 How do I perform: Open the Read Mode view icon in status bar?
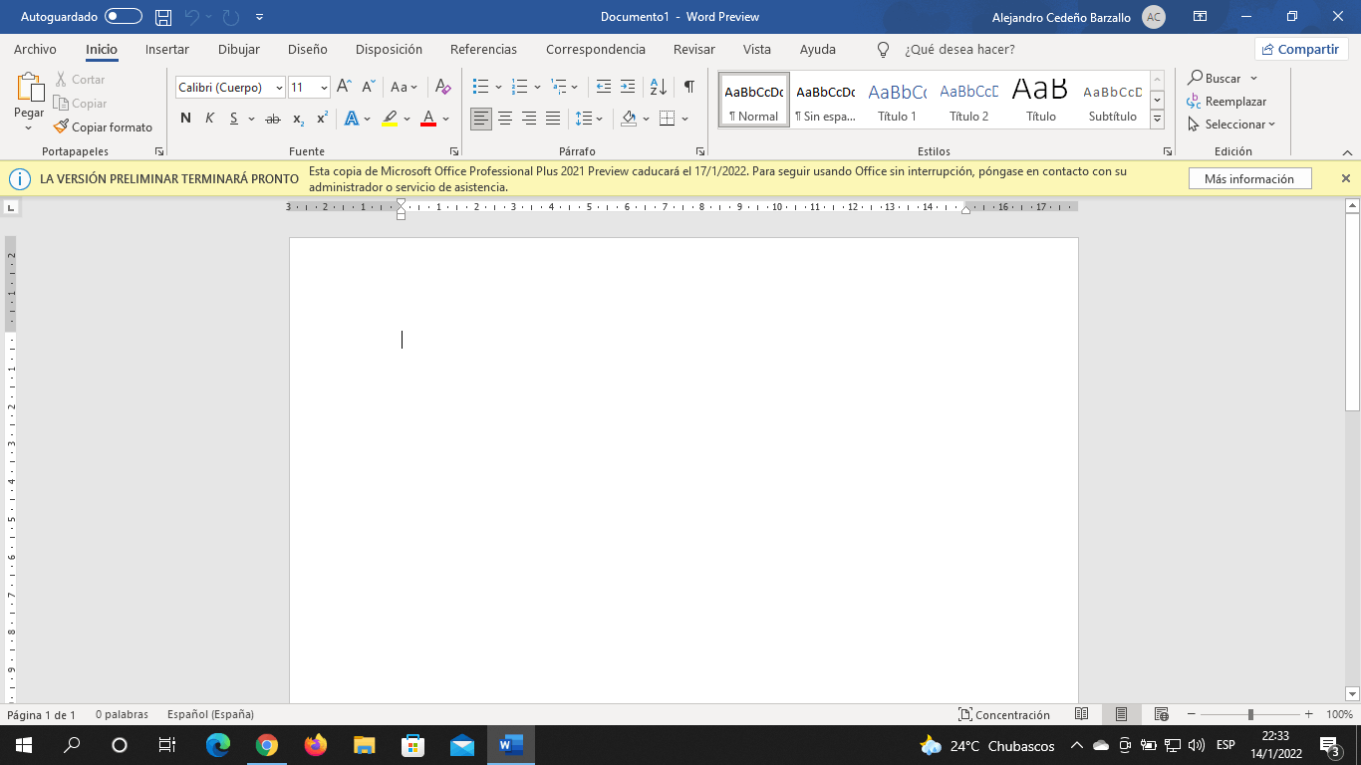(x=1082, y=714)
